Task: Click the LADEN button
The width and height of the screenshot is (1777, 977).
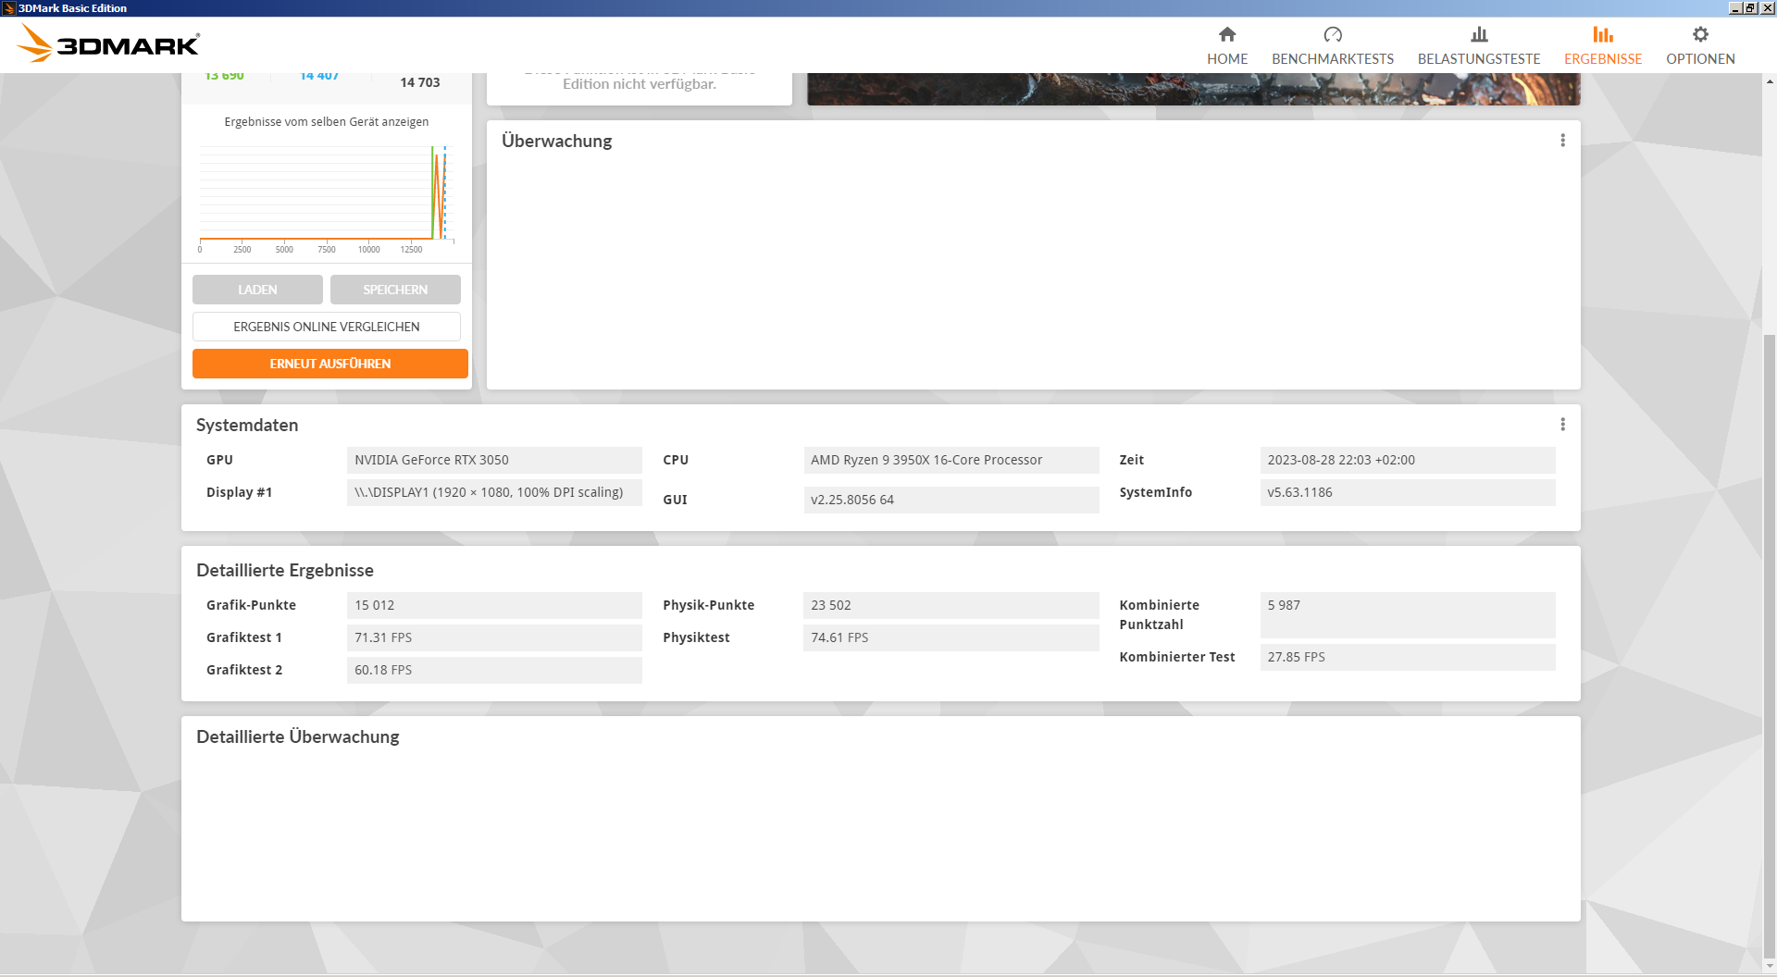Action: click(257, 290)
